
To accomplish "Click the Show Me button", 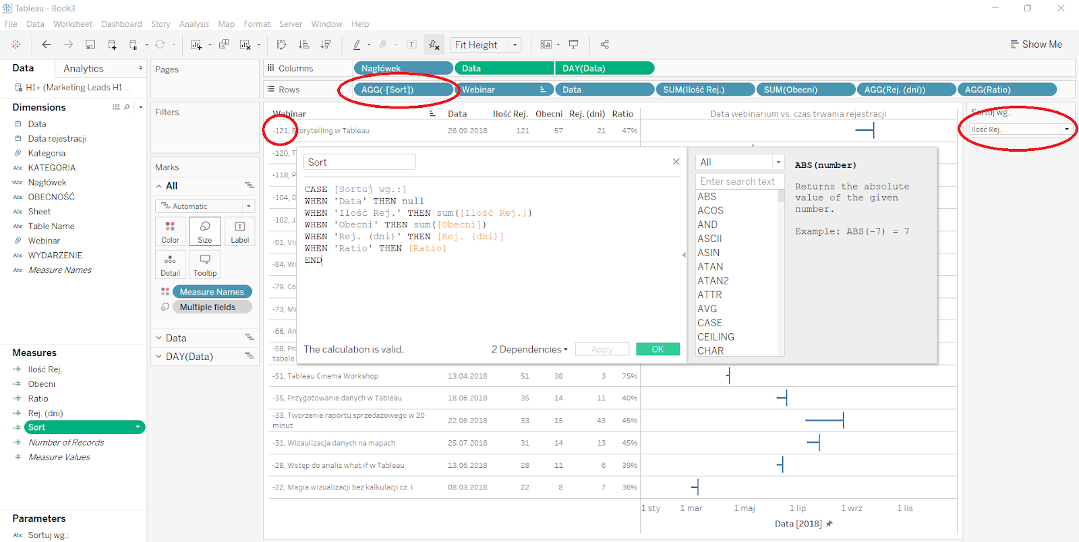I will 1036,44.
